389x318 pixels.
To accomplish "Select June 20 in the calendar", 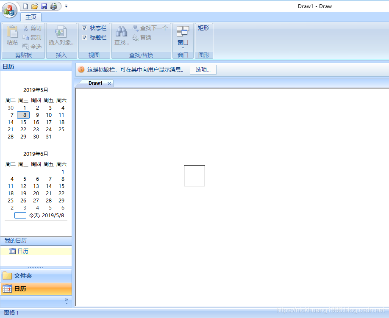I will click(36, 194).
